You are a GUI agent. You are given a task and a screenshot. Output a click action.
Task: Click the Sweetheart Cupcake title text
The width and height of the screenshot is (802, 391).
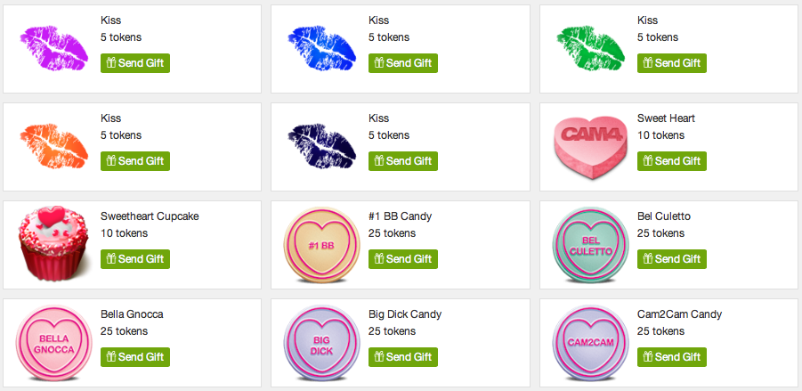[150, 216]
